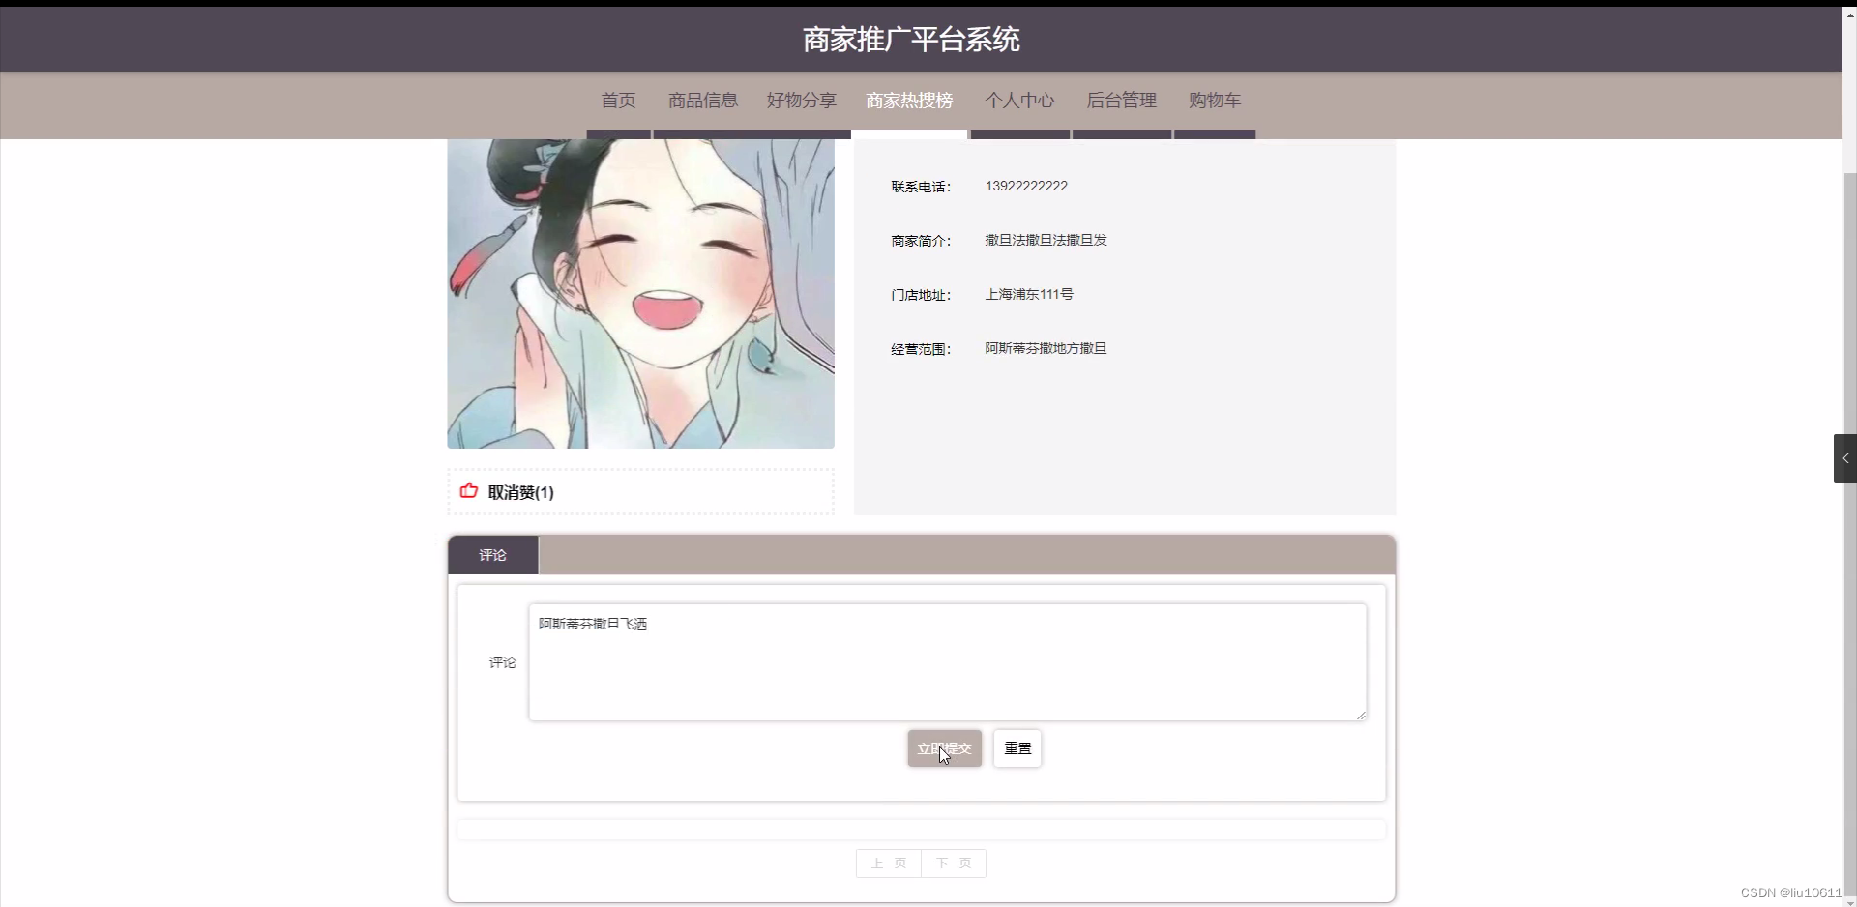Submit comment with 立即提交 button
This screenshot has height=907, width=1857.
click(x=945, y=748)
